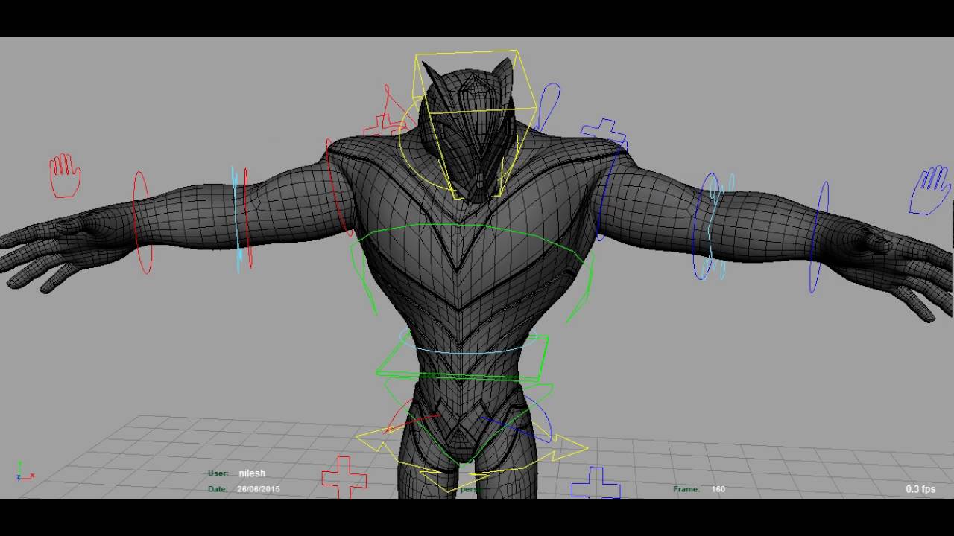954x536 pixels.
Task: Select the red plus-shaped control above the shoulder
Action: point(385,127)
